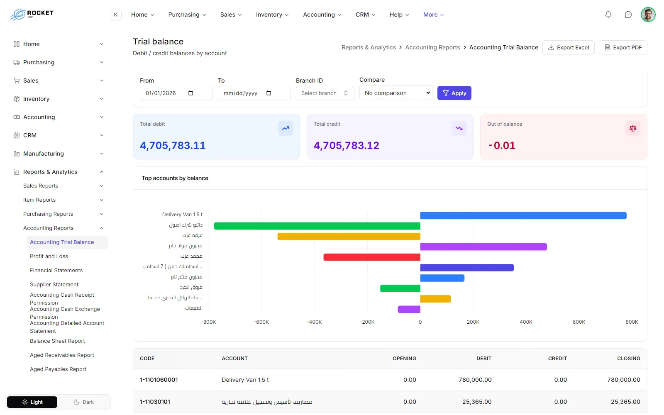The image size is (664, 415).
Task: Open the Purchasing top menu
Action: [x=187, y=15]
